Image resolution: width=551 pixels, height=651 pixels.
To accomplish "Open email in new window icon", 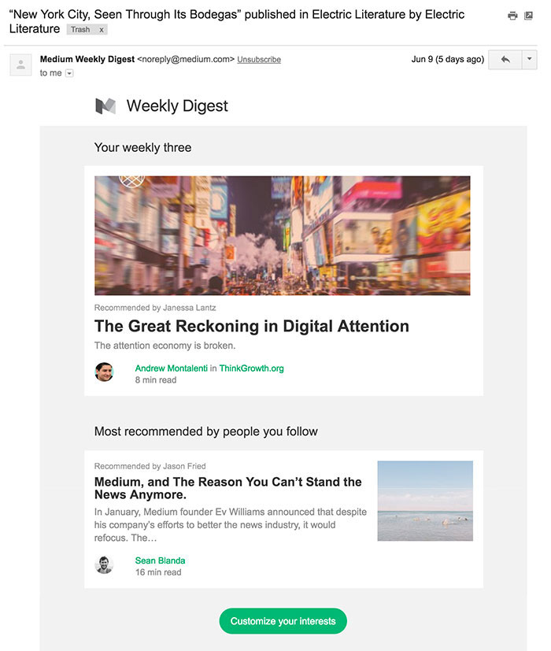I will pyautogui.click(x=529, y=16).
